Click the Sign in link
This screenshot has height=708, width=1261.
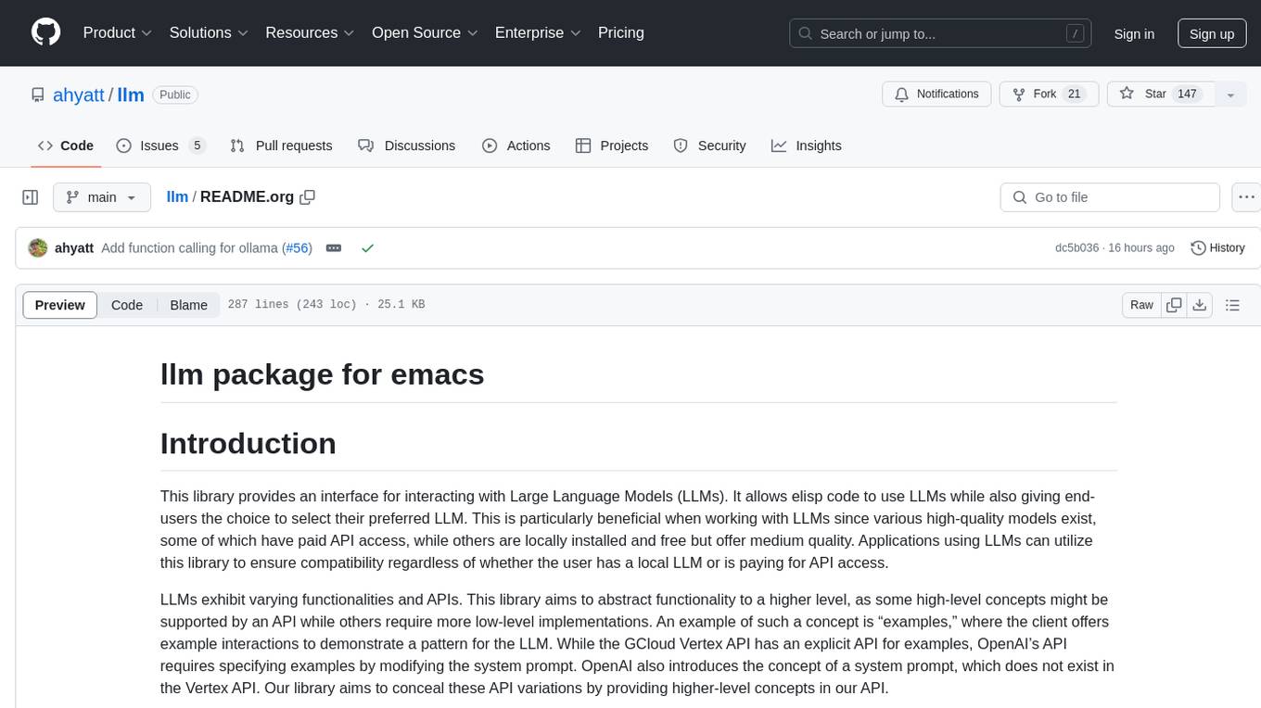pyautogui.click(x=1134, y=33)
